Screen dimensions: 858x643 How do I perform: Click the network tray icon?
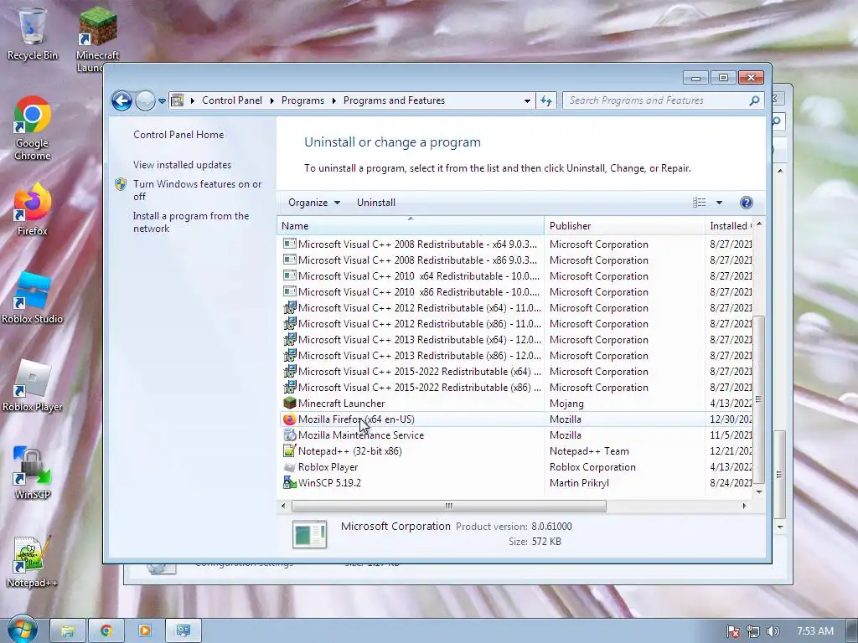753,631
